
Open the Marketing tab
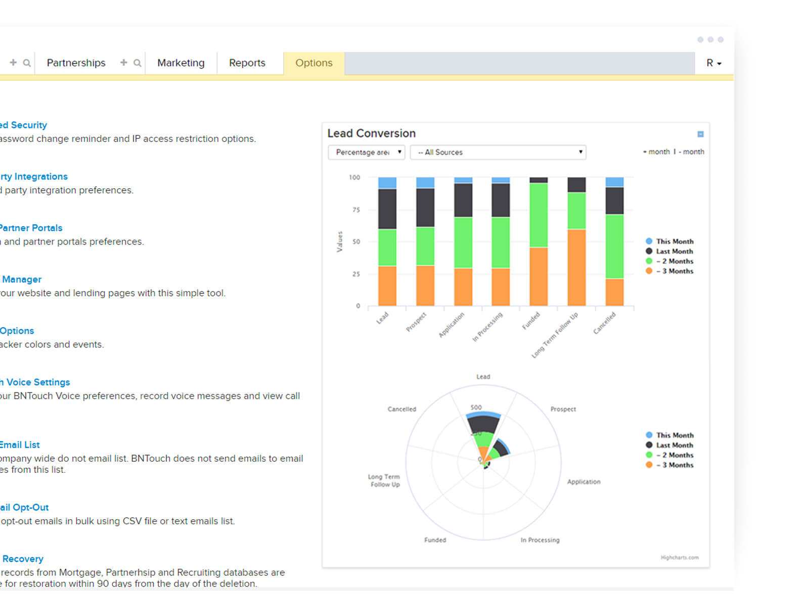(x=181, y=63)
